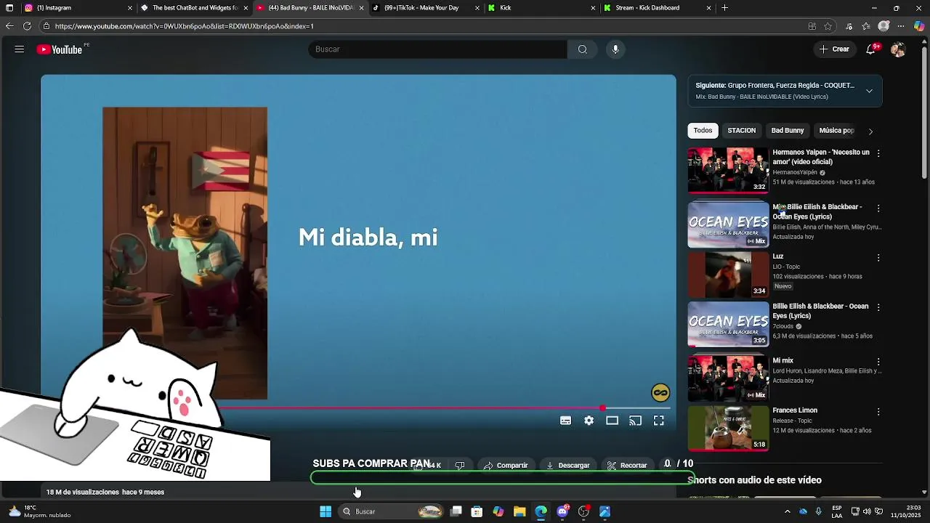
Task: Click the browser address bar URL
Action: (184, 26)
